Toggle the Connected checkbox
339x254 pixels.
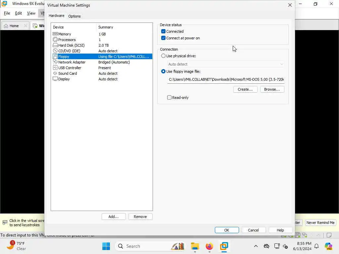[x=163, y=31]
